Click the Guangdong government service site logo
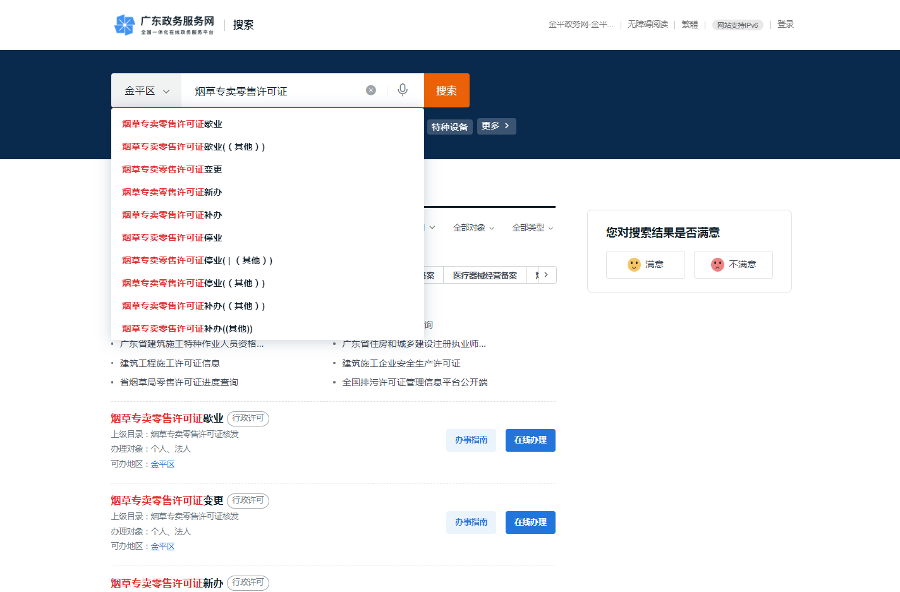 click(x=164, y=25)
